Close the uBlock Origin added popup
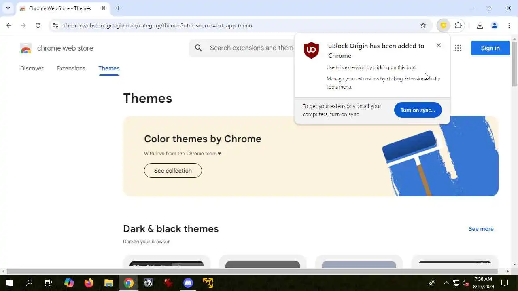 439,45
